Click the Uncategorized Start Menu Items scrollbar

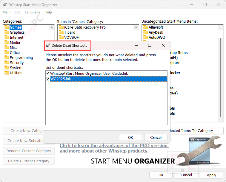point(221,78)
